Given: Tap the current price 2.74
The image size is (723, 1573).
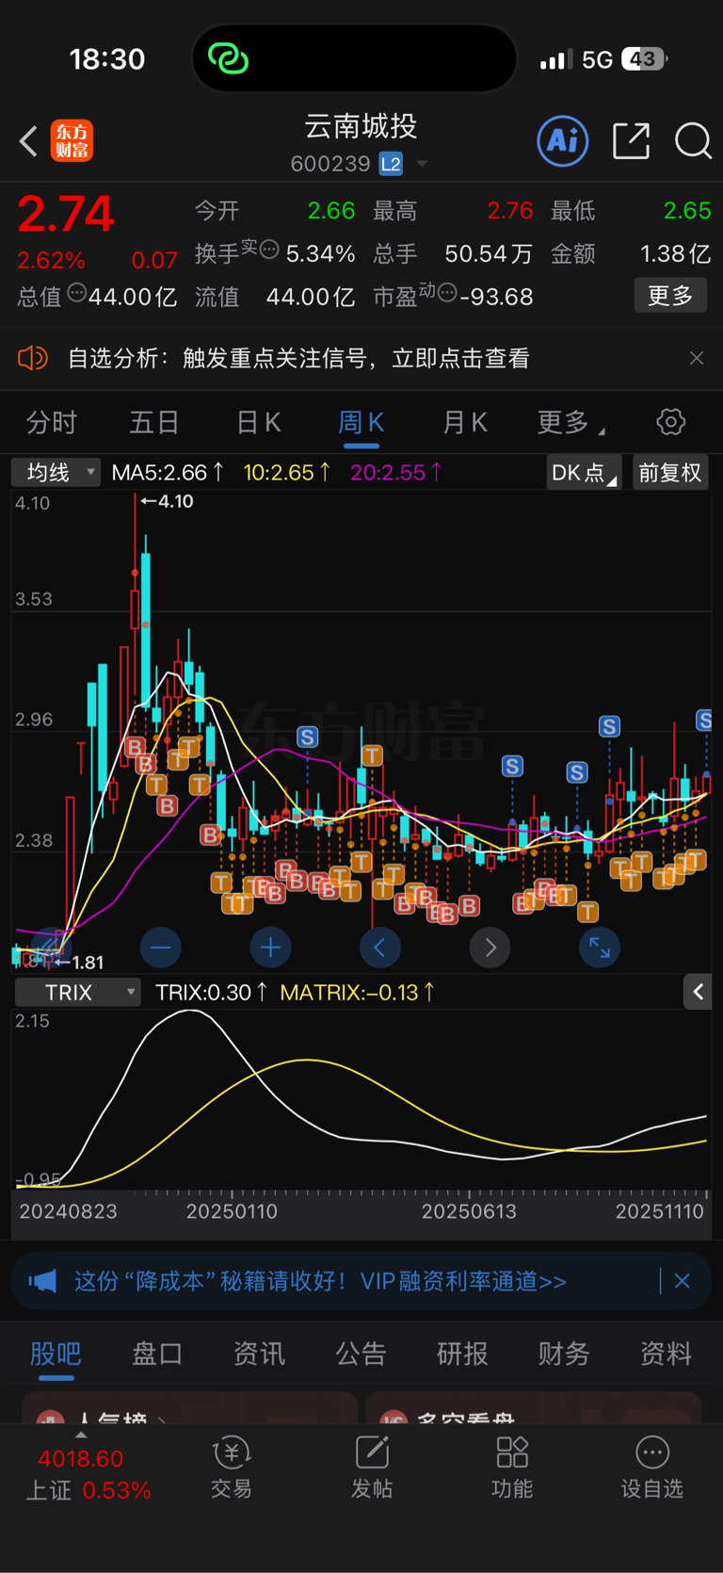Looking at the screenshot, I should tap(66, 214).
